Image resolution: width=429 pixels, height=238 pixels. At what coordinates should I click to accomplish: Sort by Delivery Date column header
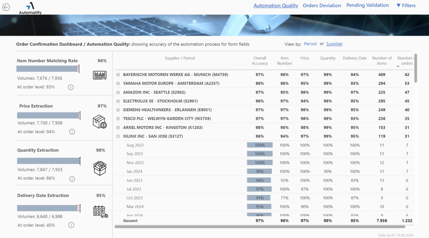(x=355, y=58)
